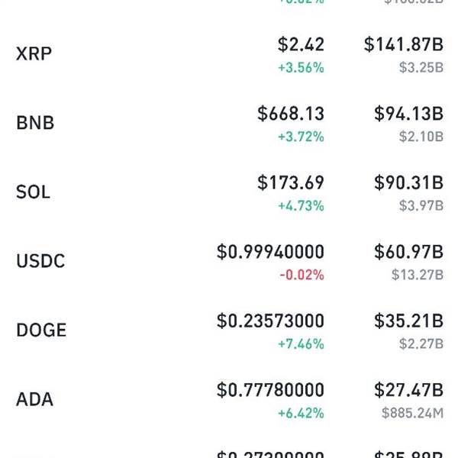
Task: Select USDC market cap $60.97B
Action: pos(408,251)
